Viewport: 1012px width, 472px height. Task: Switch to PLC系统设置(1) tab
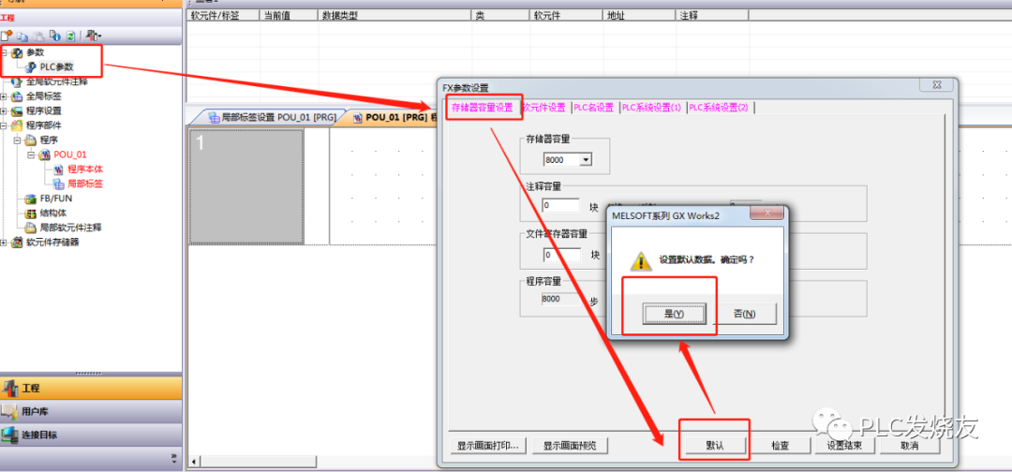coord(651,108)
